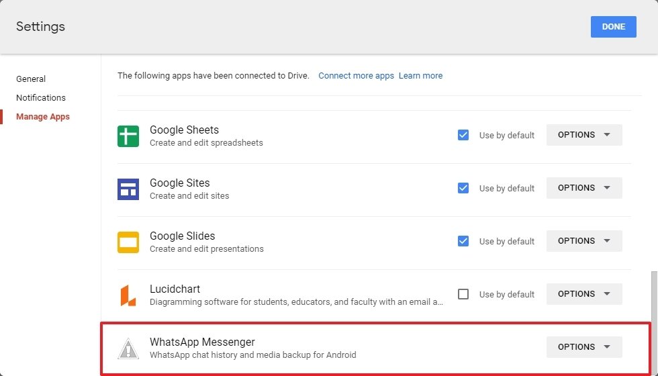Viewport: 658px width, 376px height.
Task: Select the Manage Apps tab
Action: (x=43, y=117)
